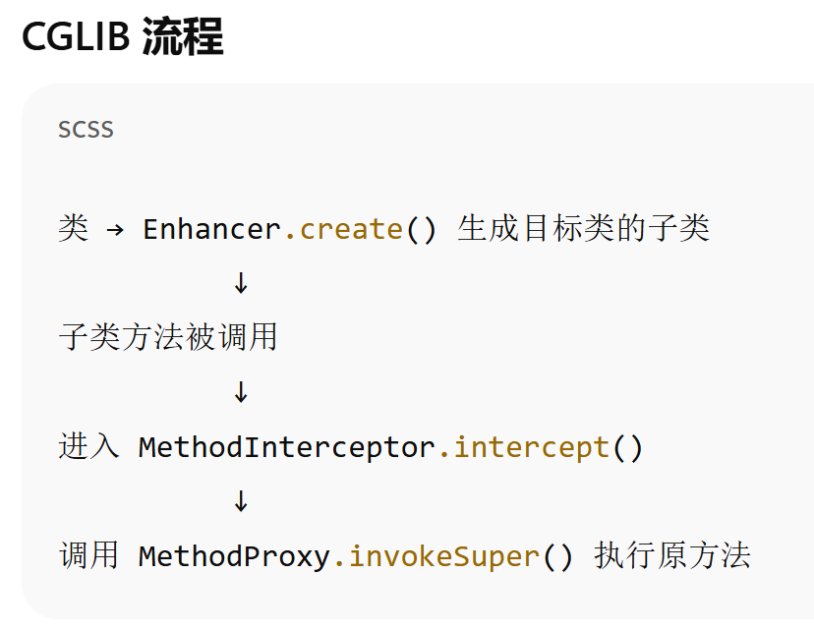Viewport: 814px width, 631px height.
Task: Select the MethodProxy class name
Action: tap(234, 557)
